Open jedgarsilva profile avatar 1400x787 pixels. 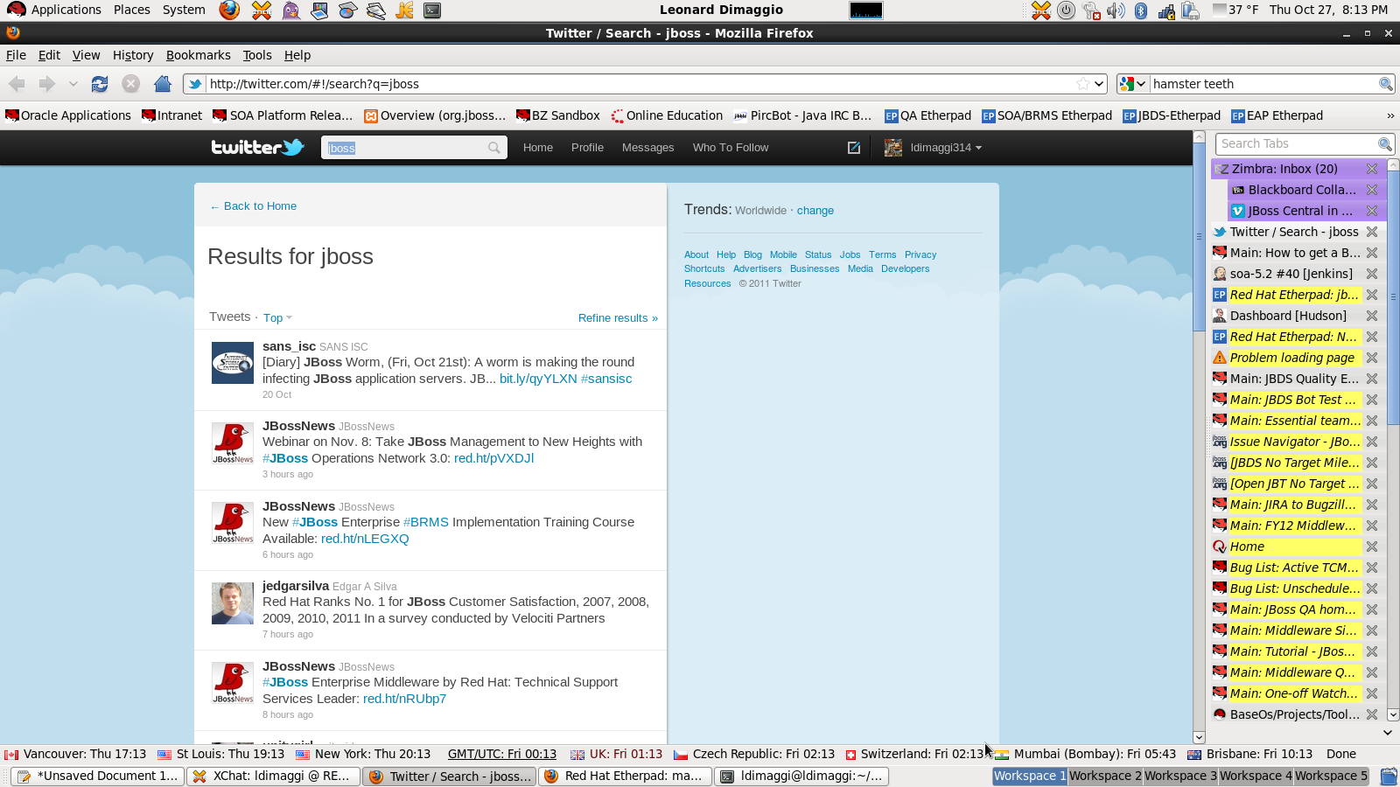pos(233,603)
